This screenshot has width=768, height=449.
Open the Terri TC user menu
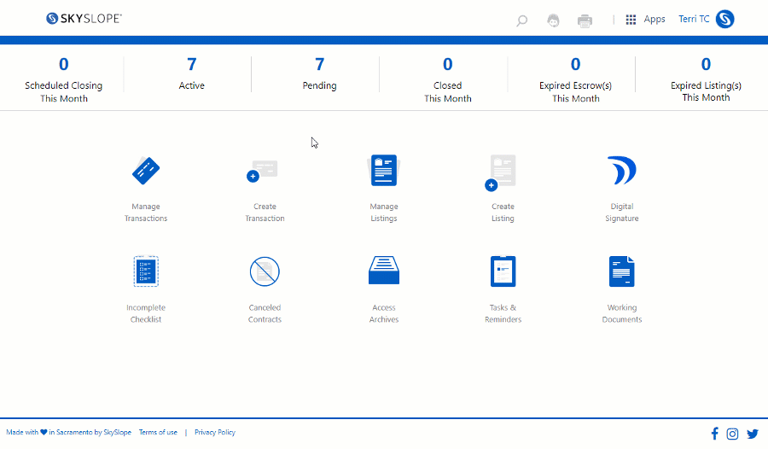(694, 19)
